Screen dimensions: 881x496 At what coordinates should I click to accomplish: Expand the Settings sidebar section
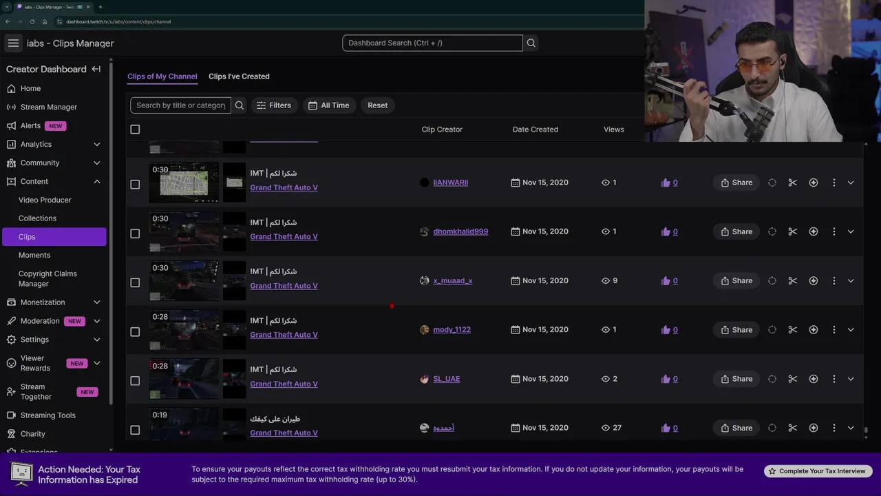(96, 340)
